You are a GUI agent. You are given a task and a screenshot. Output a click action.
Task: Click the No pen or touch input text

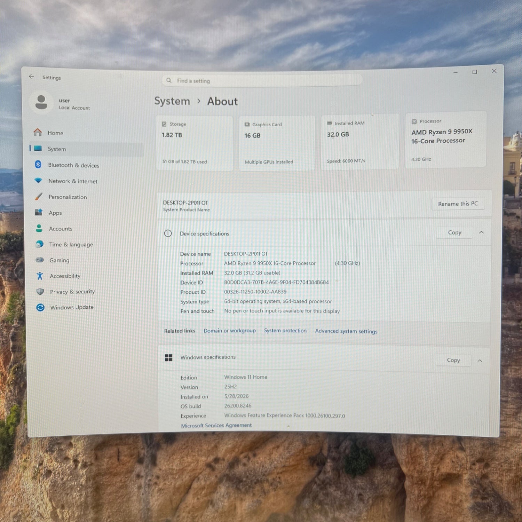[x=282, y=311]
